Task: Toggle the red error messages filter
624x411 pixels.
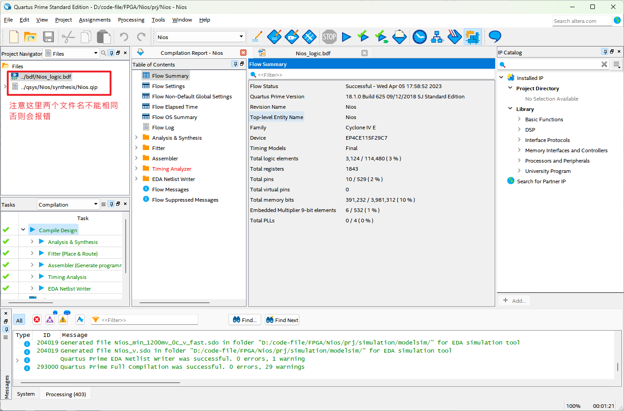Action: [37, 319]
